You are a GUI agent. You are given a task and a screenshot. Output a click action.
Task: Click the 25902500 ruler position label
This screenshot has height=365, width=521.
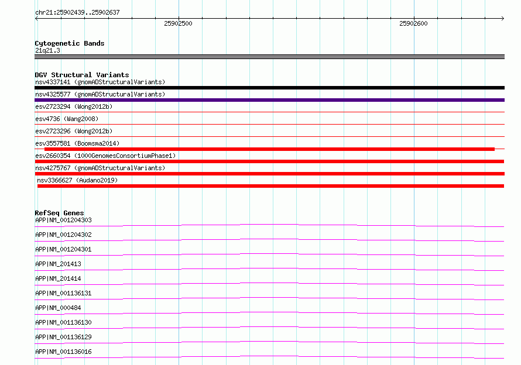[x=178, y=23]
